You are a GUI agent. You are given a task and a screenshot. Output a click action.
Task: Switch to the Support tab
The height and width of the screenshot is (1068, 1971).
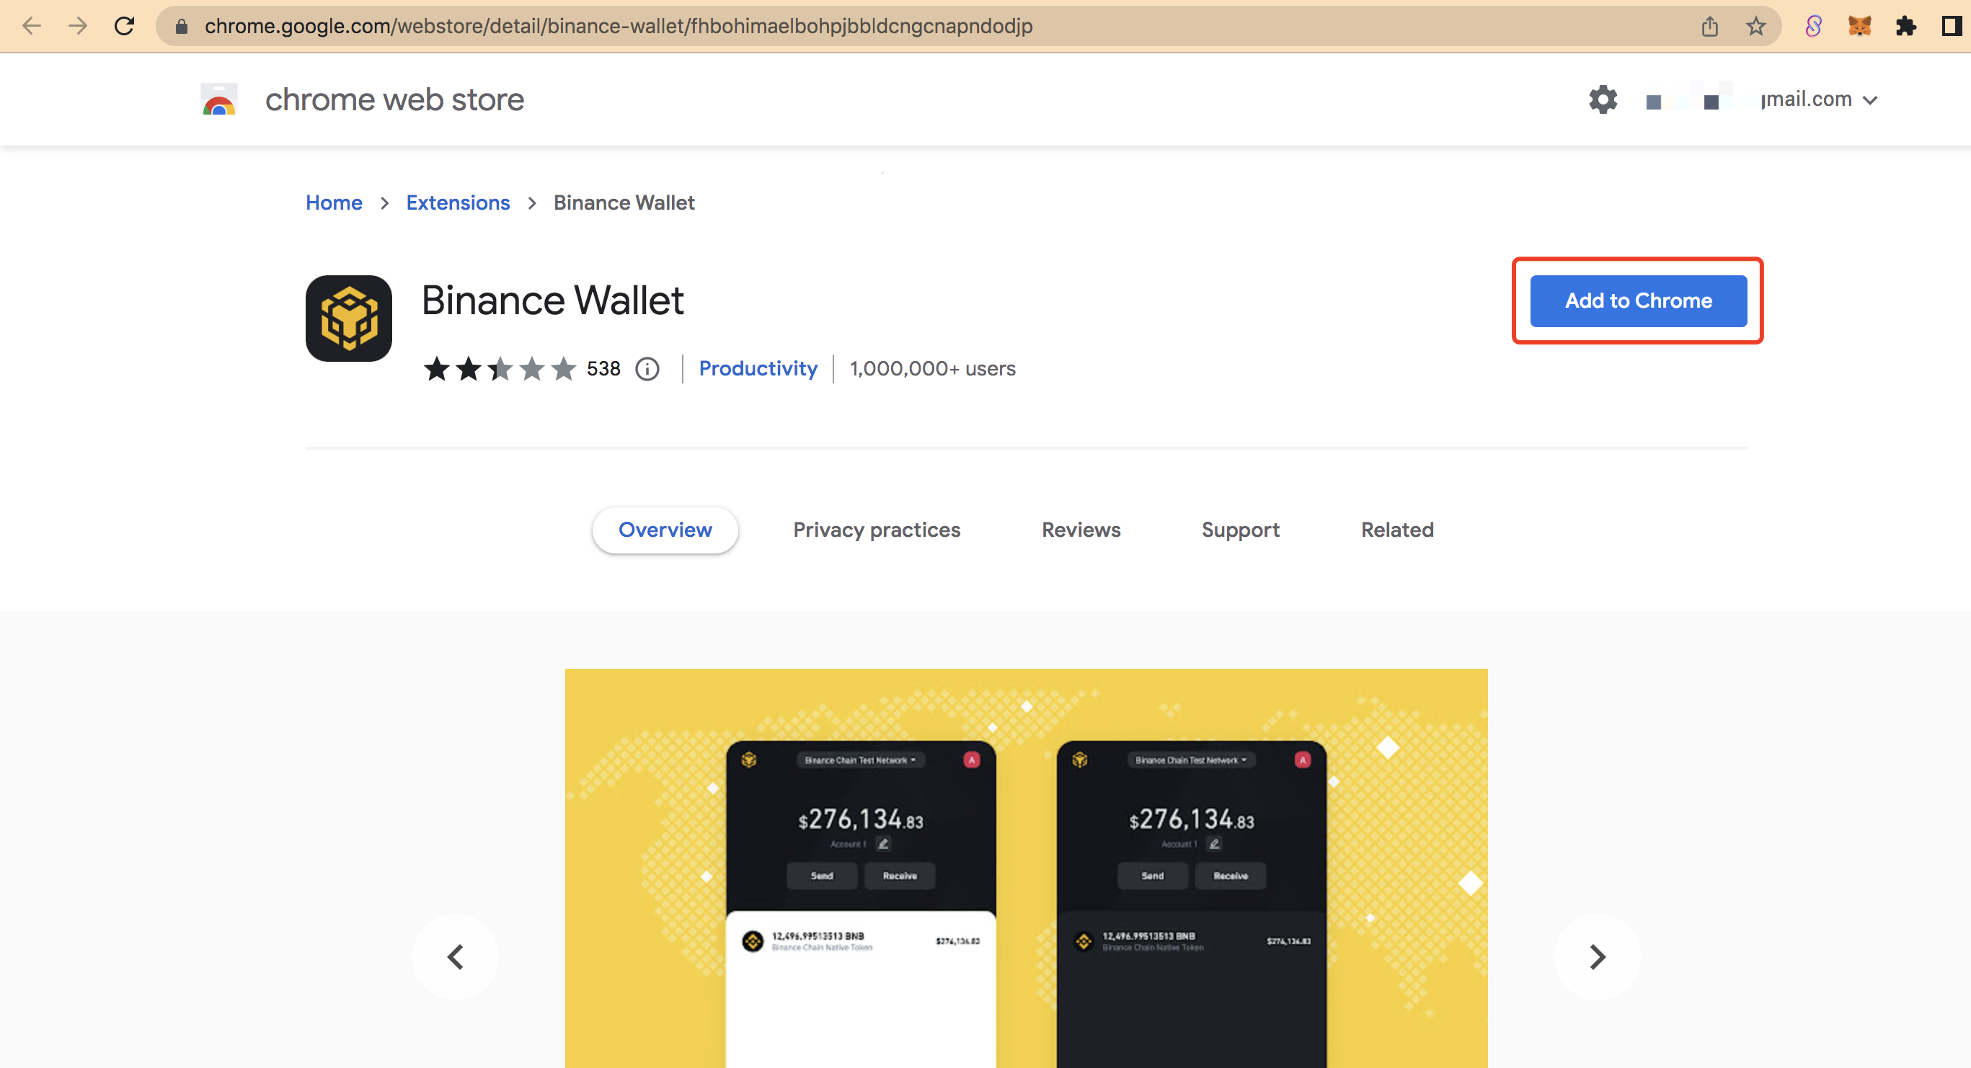(x=1240, y=530)
